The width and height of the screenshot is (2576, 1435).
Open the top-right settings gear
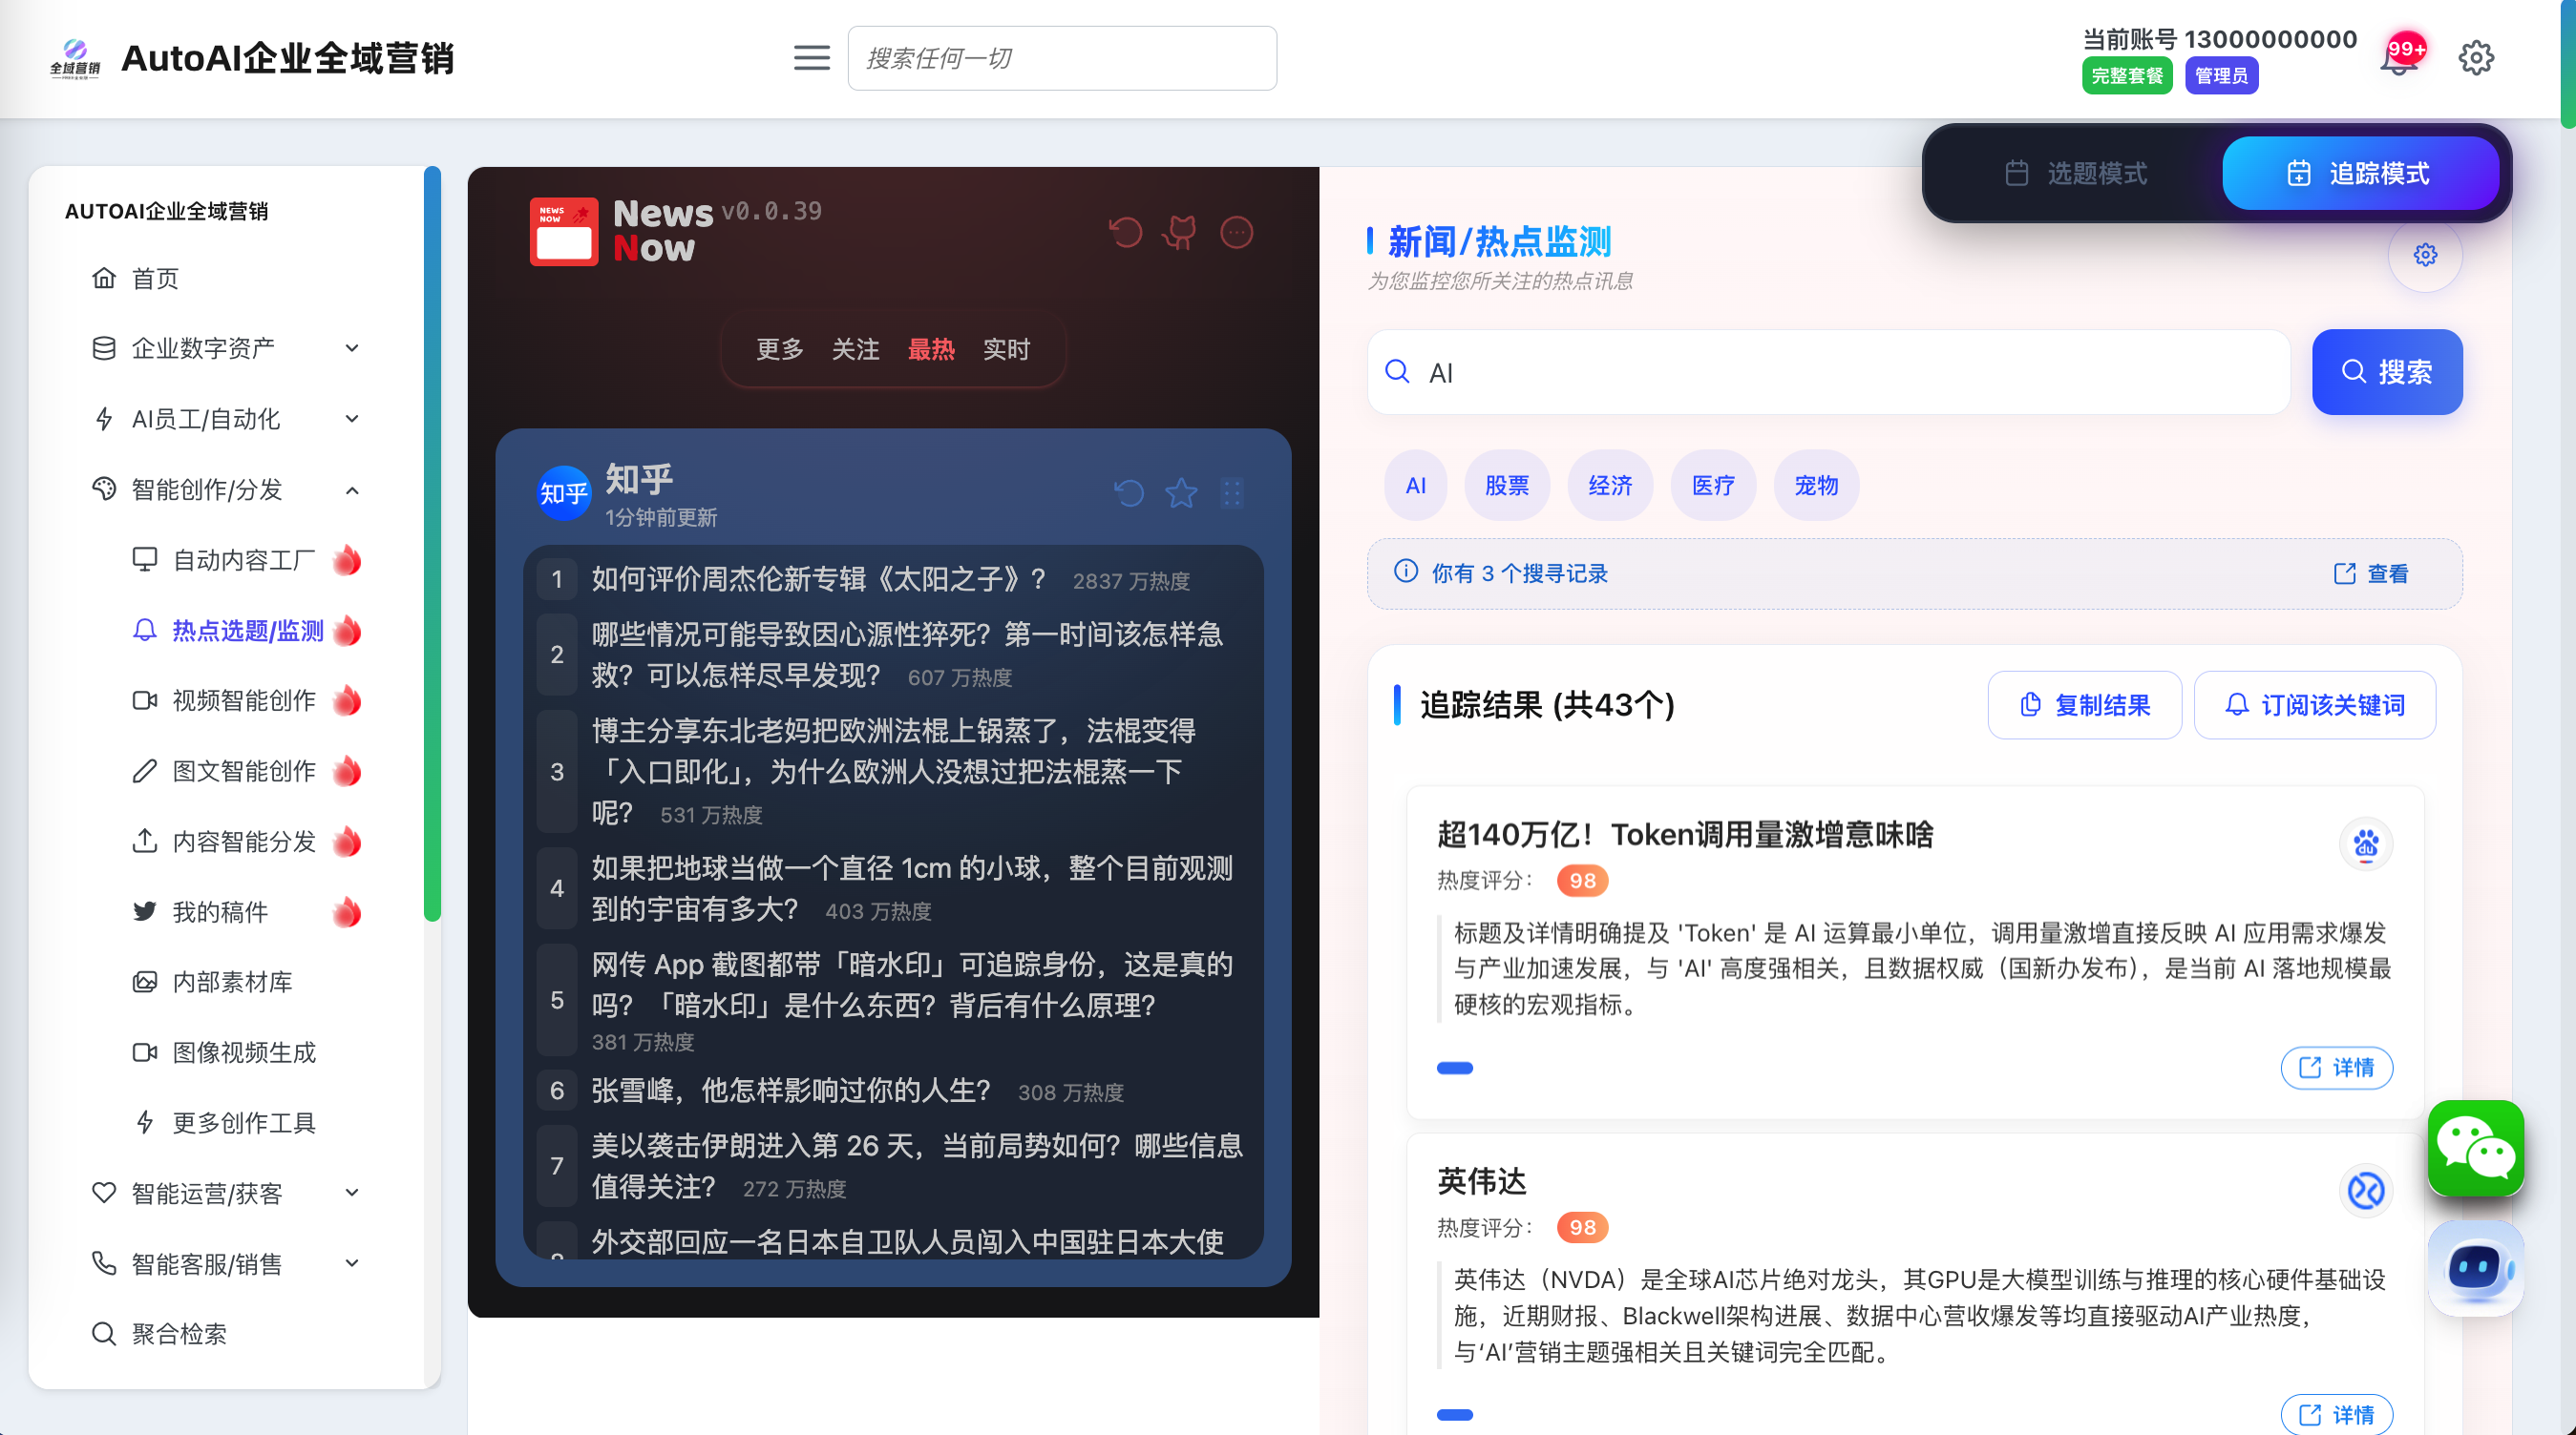pyautogui.click(x=2475, y=58)
